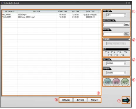Select the HGQH0001 schedule row

[x=51, y=15]
